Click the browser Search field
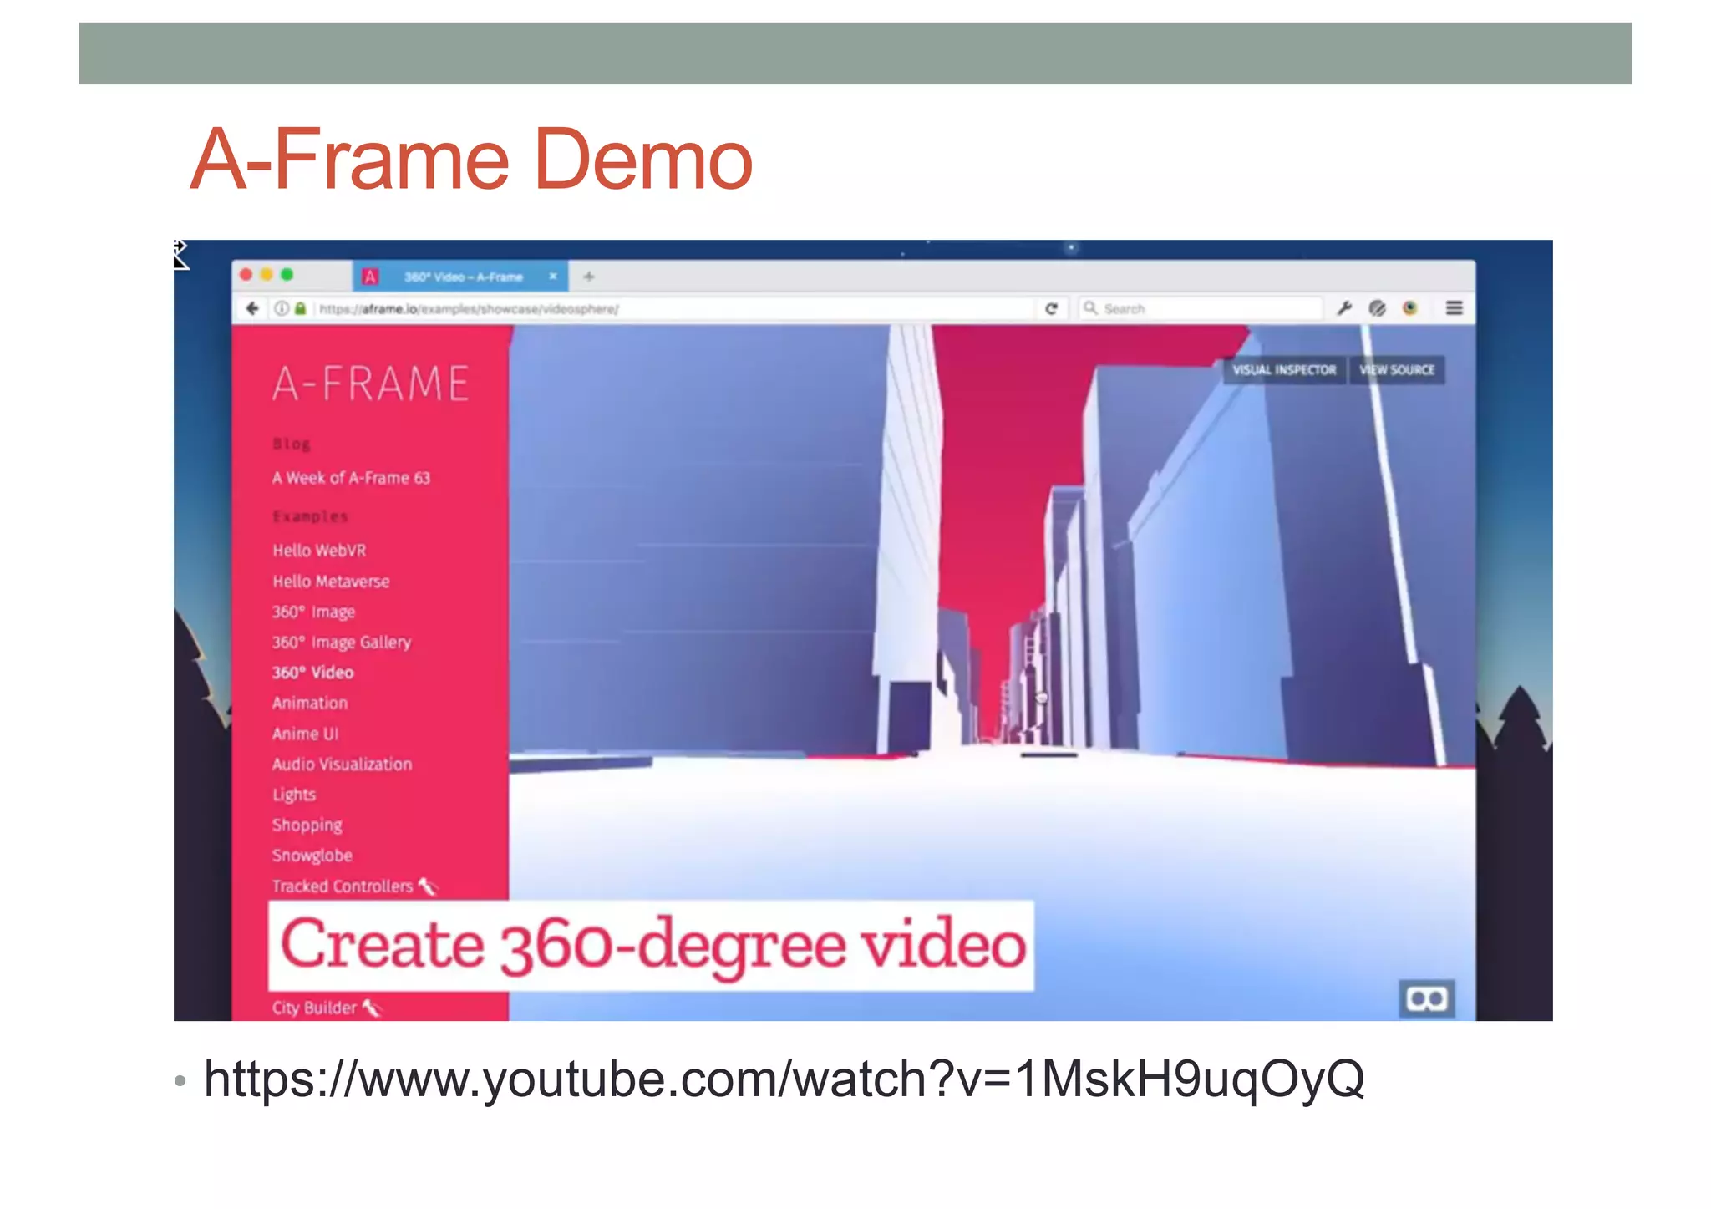 [1201, 308]
